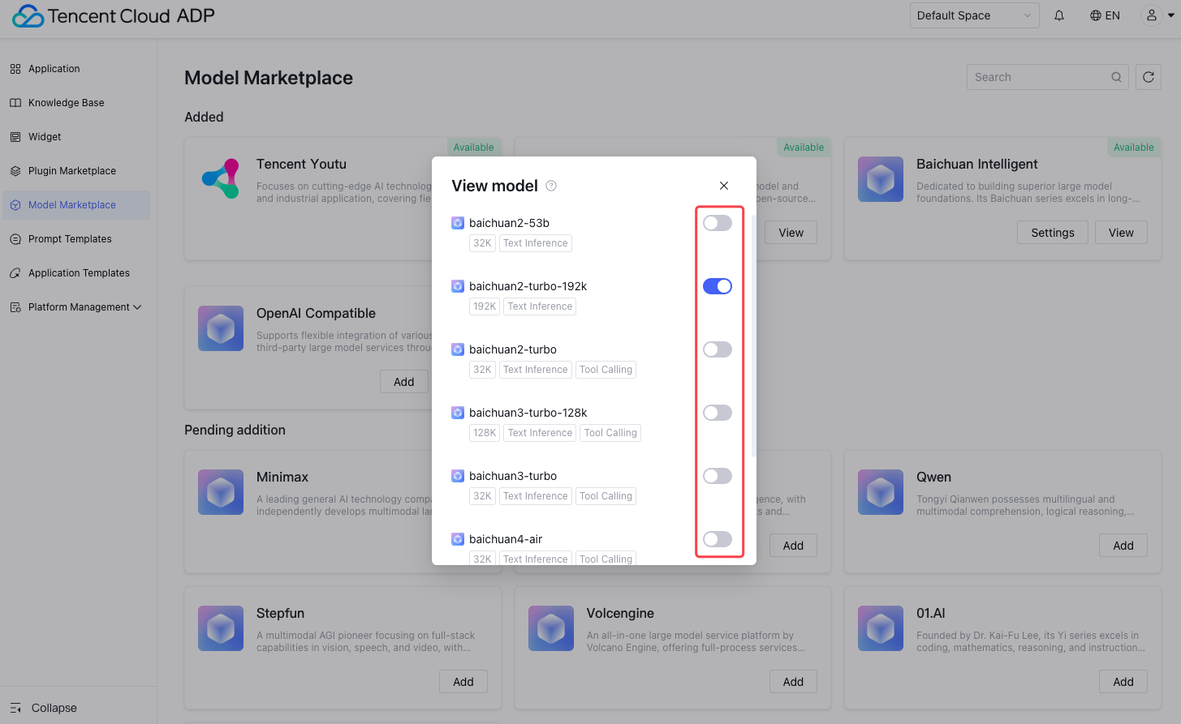
Task: Click the View model dialog scrollbar
Action: pyautogui.click(x=754, y=336)
